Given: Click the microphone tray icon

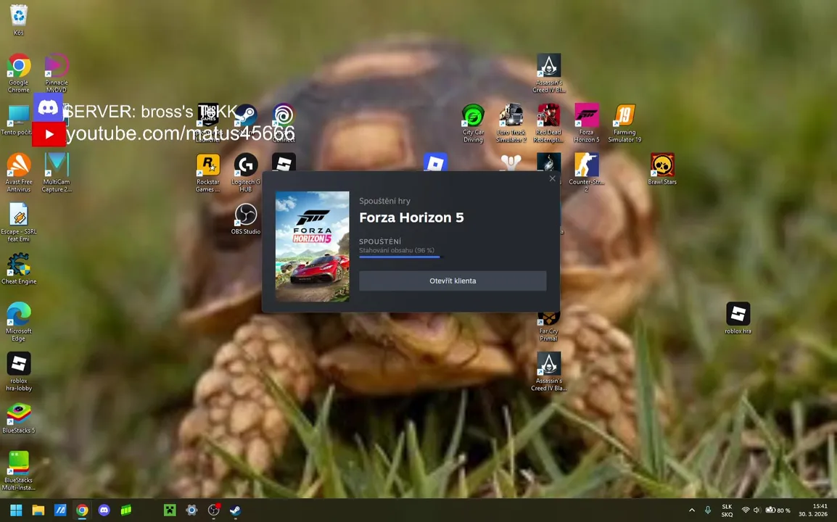Looking at the screenshot, I should pyautogui.click(x=708, y=510).
